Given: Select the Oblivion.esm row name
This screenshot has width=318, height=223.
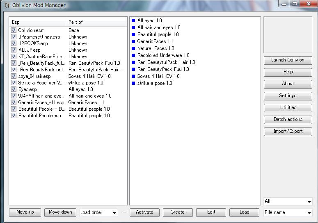Looking at the screenshot, I should [x=31, y=30].
